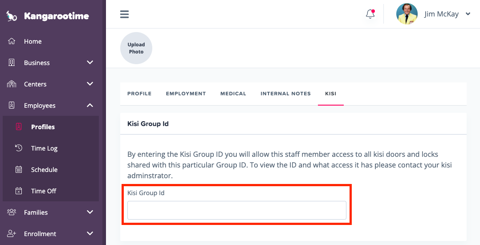The image size is (480, 245).
Task: Click the Time Log clock icon
Action: [19, 148]
